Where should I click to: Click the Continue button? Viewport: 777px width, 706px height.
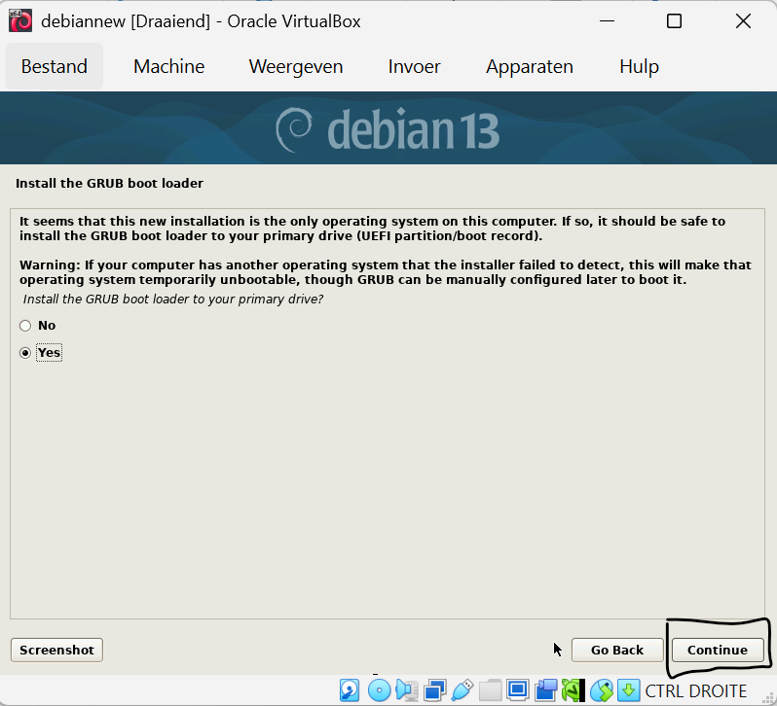coord(718,650)
